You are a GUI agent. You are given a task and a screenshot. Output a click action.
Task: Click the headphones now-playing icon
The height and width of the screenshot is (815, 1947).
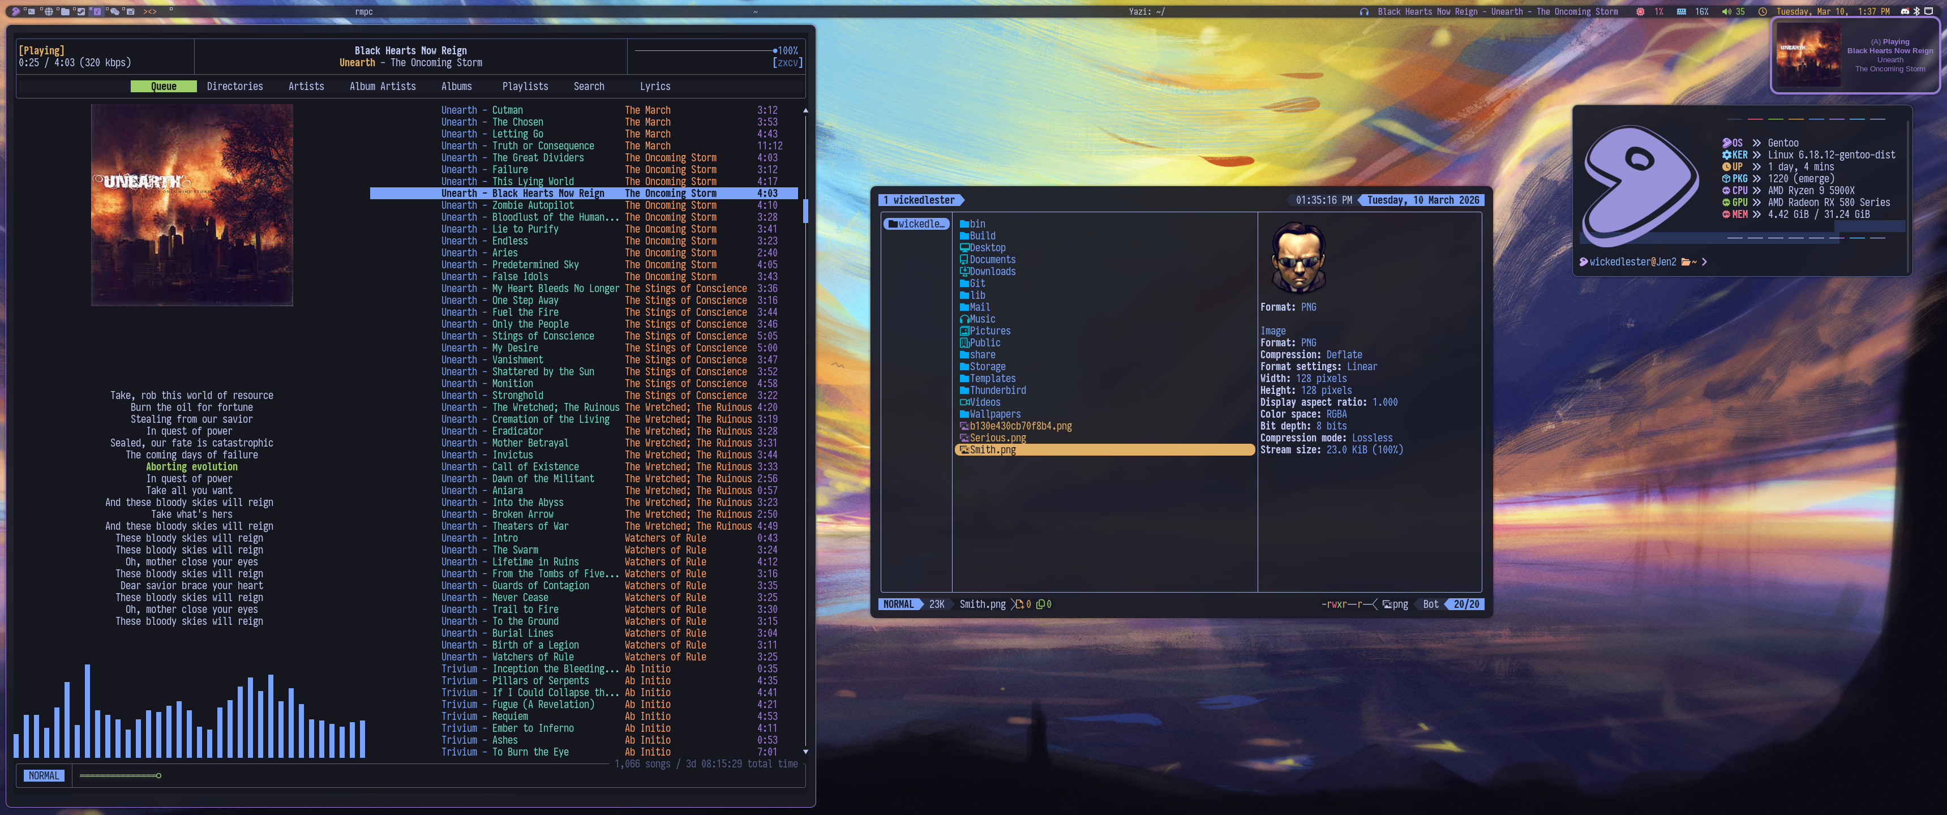click(x=1364, y=11)
